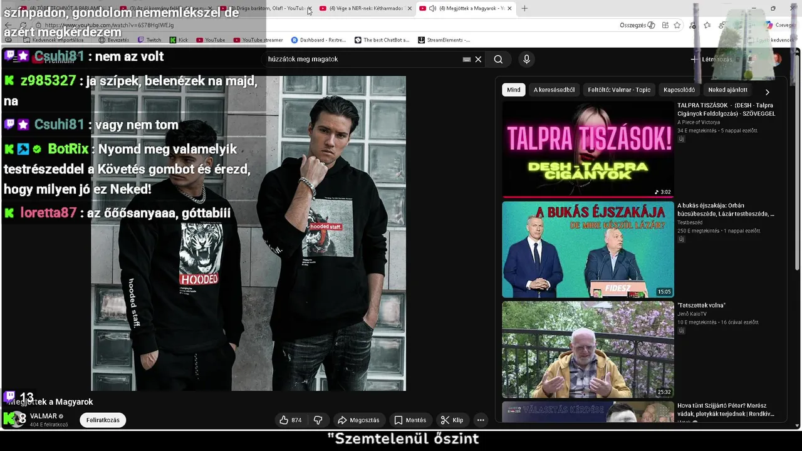Open the TALPRA TISZÁSOK (DESH...) video title
802x451 pixels.
tap(726, 110)
